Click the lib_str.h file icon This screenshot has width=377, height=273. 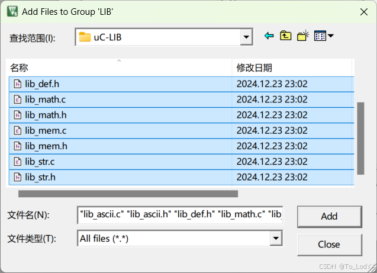click(17, 177)
